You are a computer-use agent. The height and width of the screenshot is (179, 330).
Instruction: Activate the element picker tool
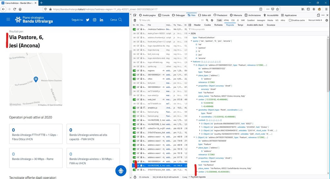point(135,15)
